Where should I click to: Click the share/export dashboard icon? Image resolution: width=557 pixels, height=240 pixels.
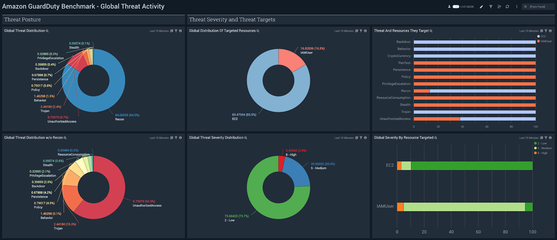coord(499,7)
